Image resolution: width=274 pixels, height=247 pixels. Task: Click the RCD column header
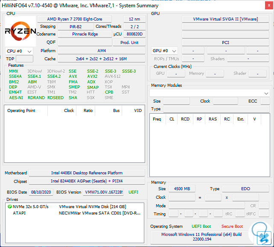point(185,119)
